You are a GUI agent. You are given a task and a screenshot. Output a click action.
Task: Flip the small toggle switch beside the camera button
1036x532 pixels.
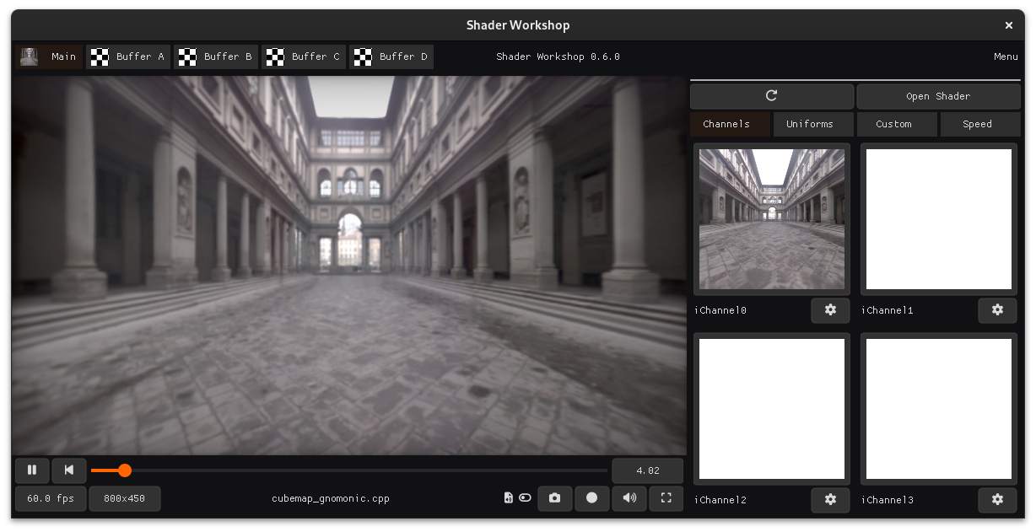pos(526,498)
